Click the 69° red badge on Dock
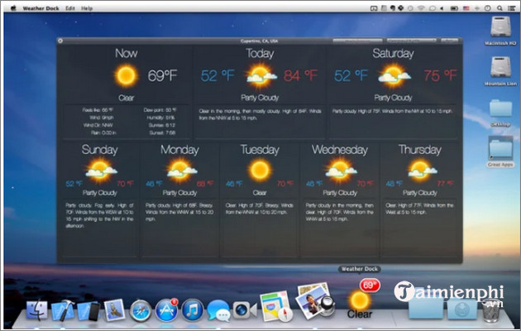 click(370, 285)
